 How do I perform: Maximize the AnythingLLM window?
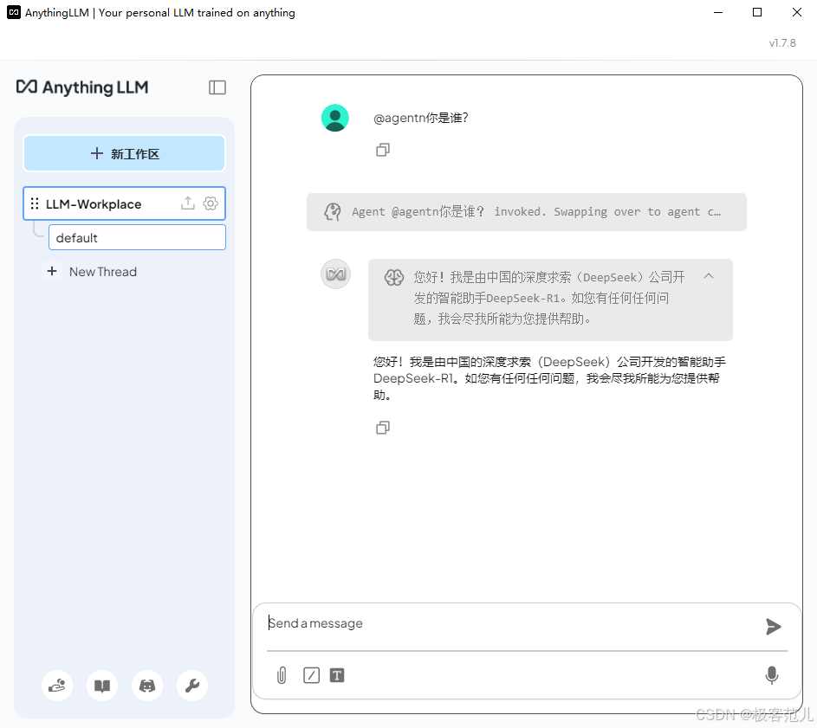click(x=757, y=12)
